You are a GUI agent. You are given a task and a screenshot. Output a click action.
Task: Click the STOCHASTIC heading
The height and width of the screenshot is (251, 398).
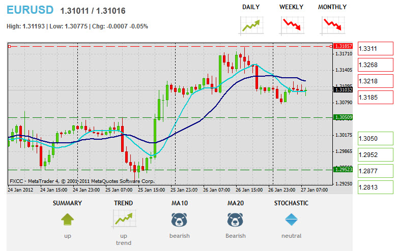coord(291,203)
